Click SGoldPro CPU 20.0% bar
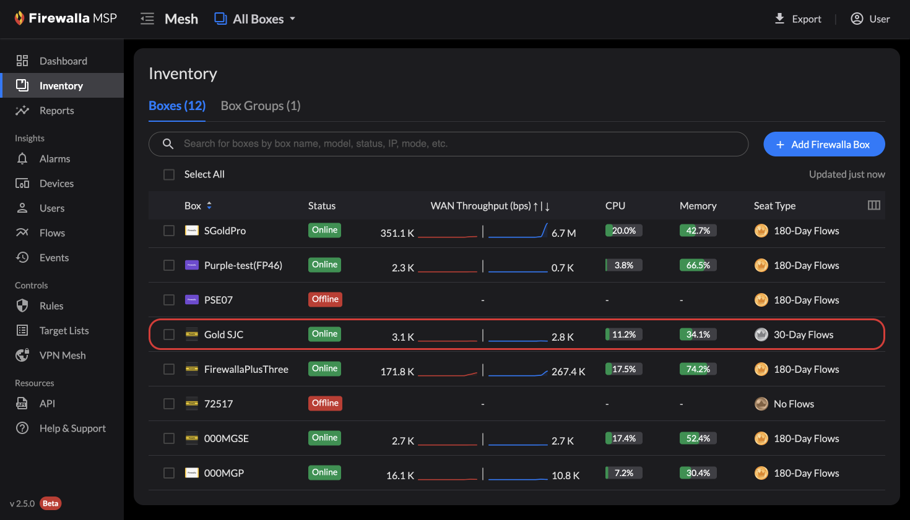The width and height of the screenshot is (910, 520). click(x=624, y=231)
